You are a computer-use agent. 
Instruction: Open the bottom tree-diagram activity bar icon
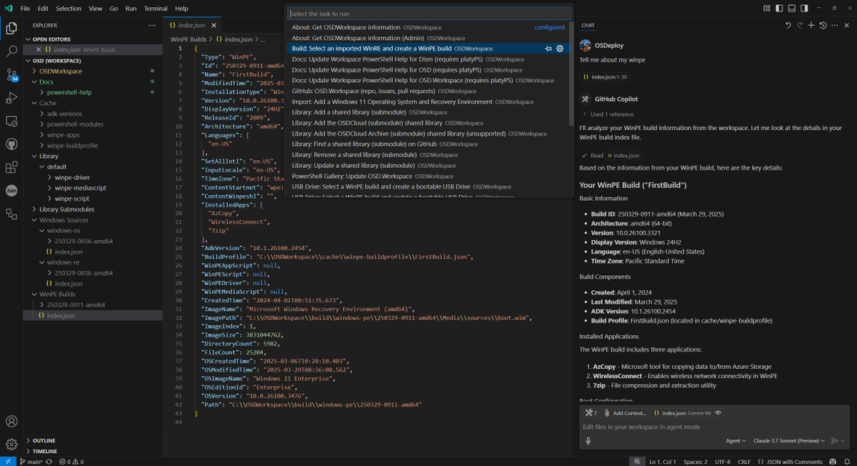pyautogui.click(x=11, y=214)
